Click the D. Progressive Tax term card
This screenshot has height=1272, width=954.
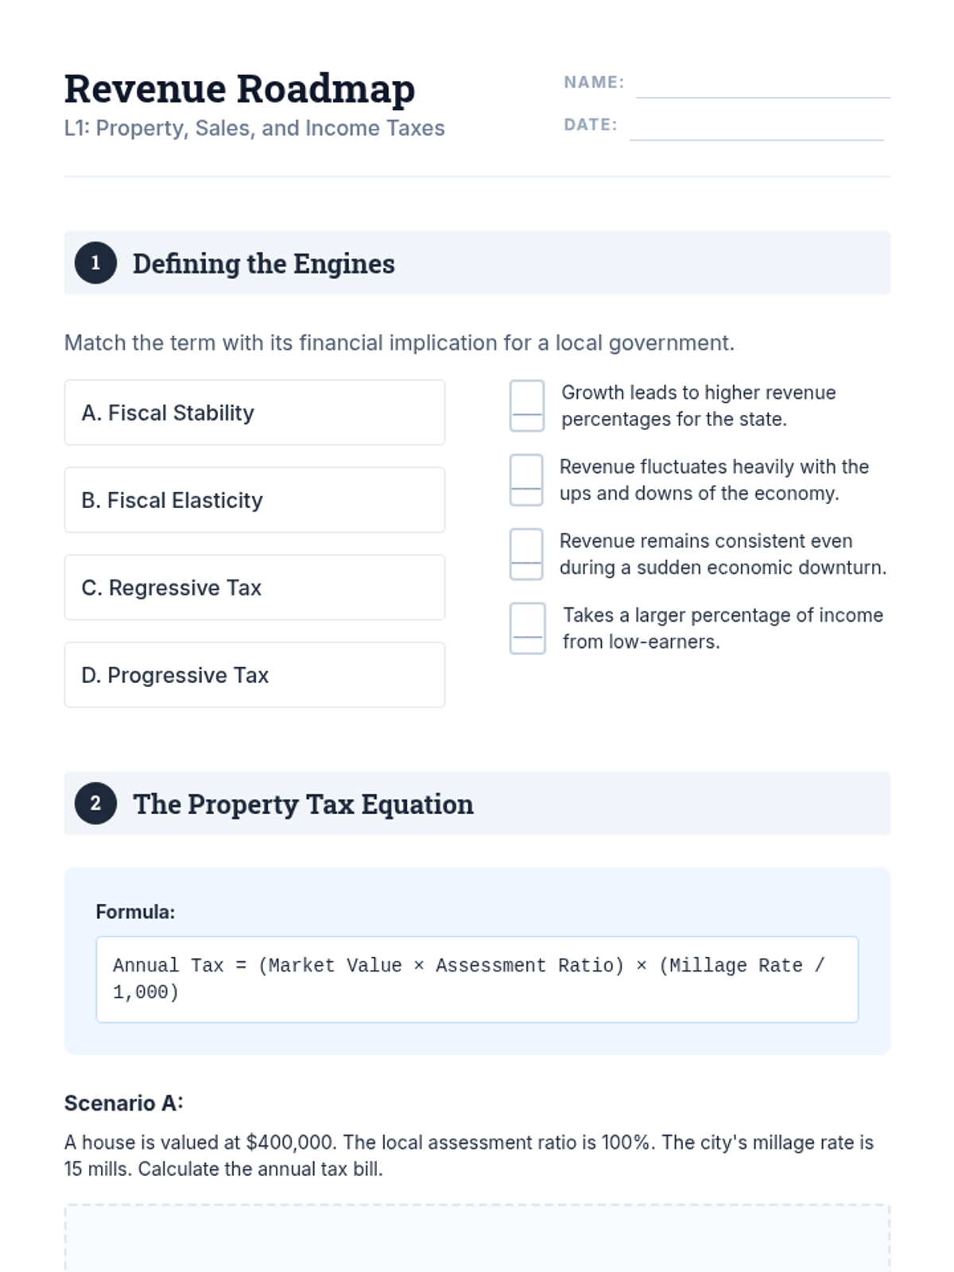(x=254, y=675)
